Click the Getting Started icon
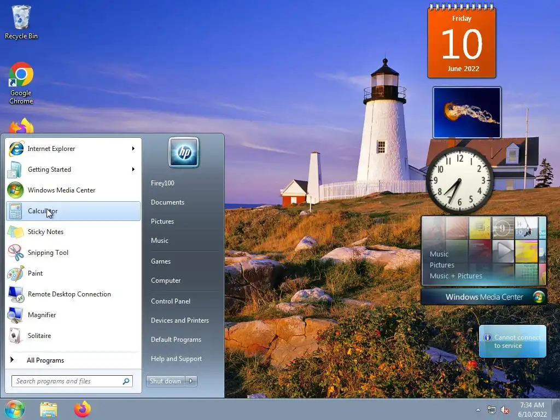Viewport: 560px width, 420px height. (15, 170)
